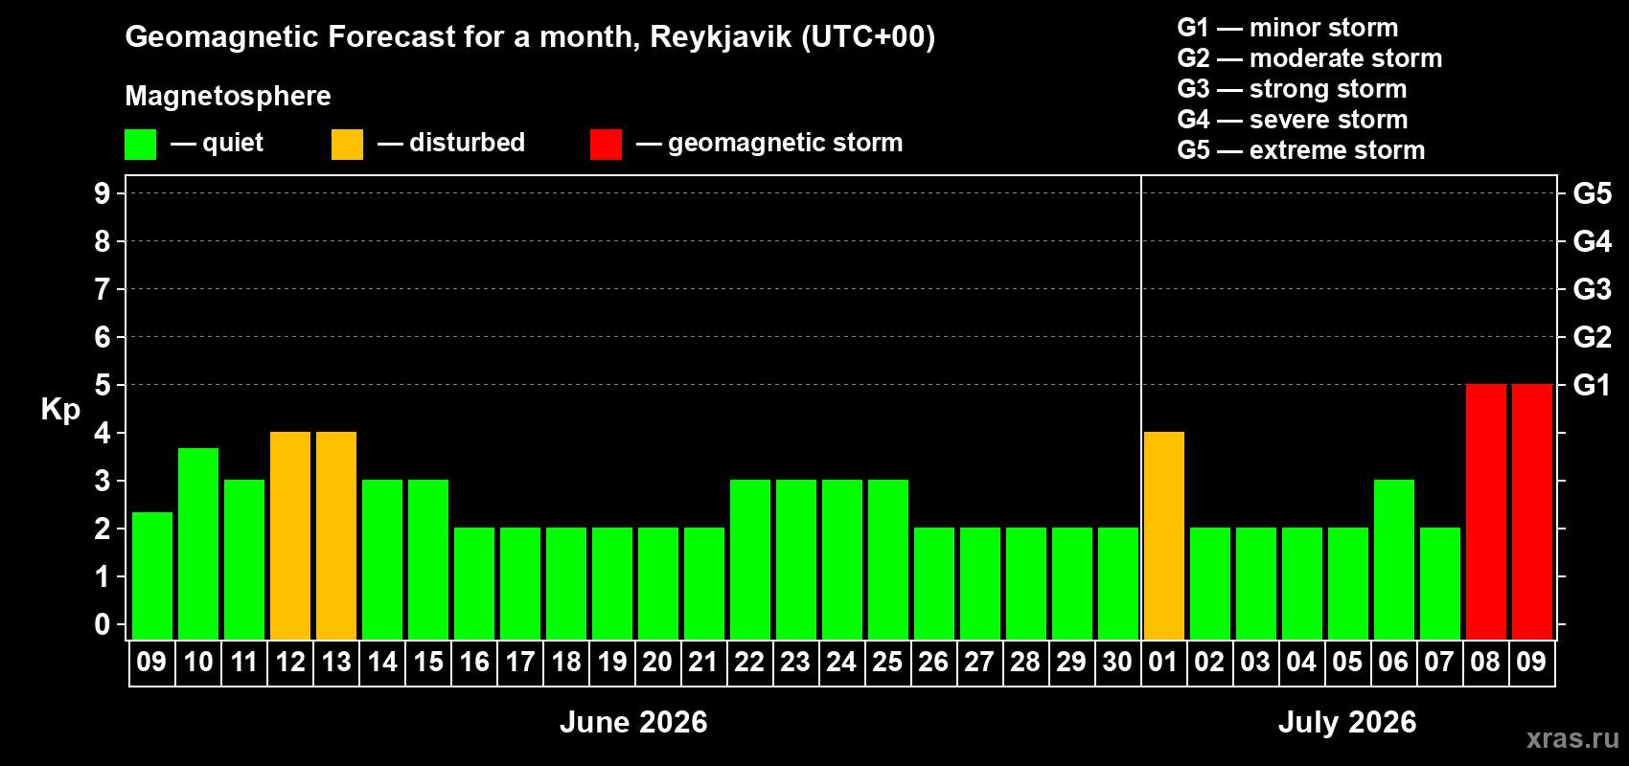1629x766 pixels.
Task: Click the Magnetosphere heading
Action: click(228, 96)
